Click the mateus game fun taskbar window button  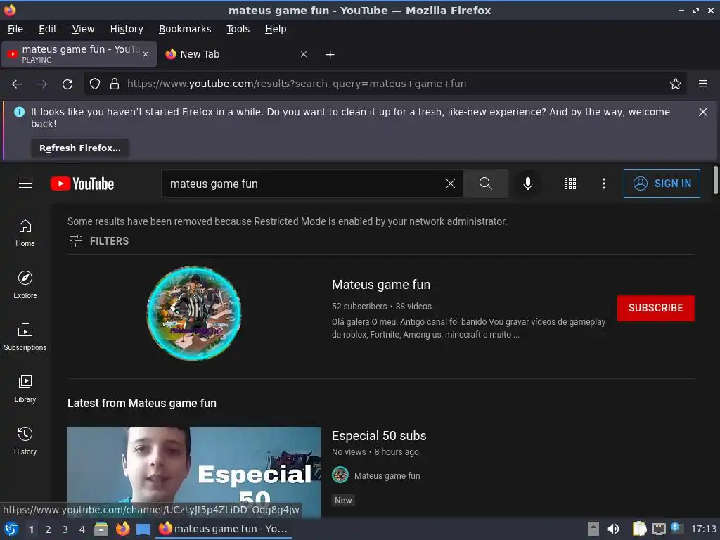point(224,529)
